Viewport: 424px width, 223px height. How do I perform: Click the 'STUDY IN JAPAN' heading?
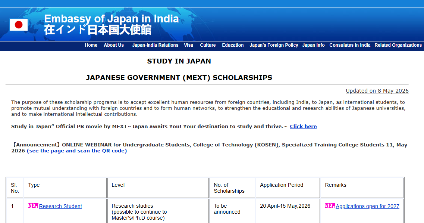(179, 61)
